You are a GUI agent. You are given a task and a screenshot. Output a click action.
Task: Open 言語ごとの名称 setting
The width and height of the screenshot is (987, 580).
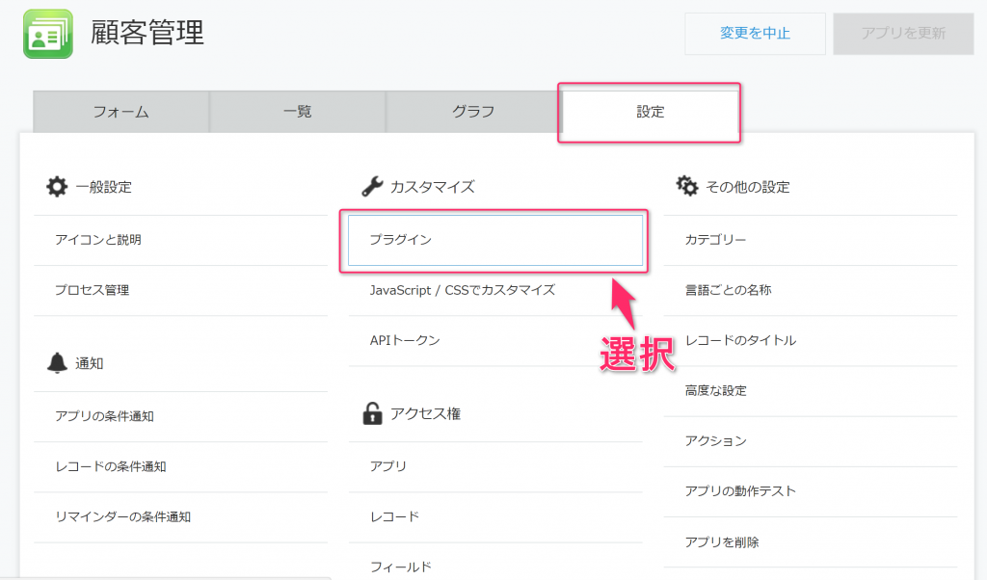[x=810, y=291]
